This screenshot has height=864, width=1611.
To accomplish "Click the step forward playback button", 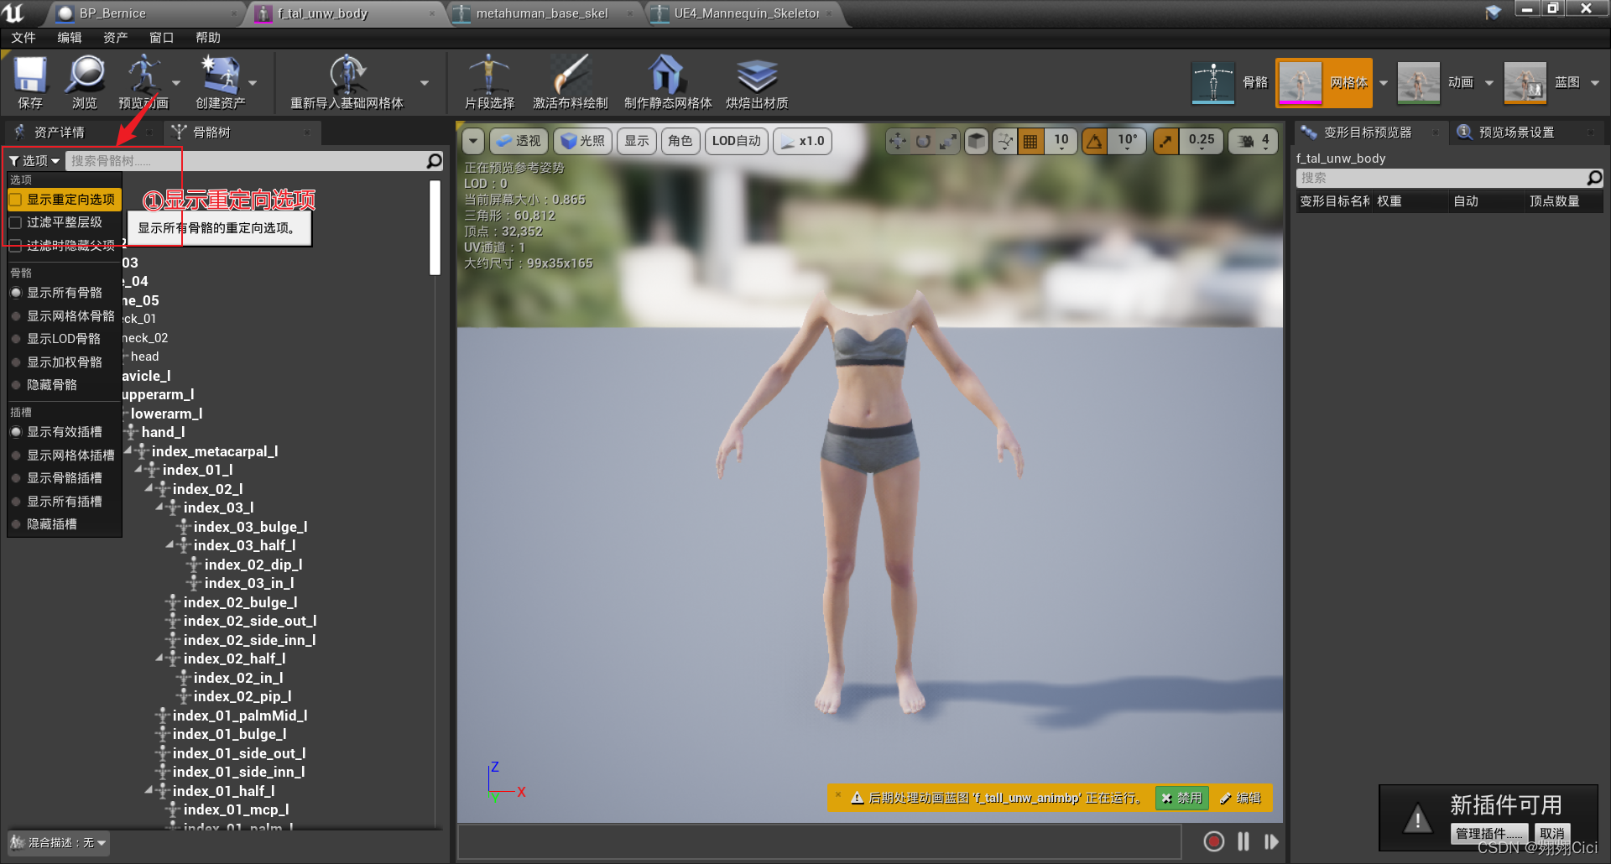I will [1271, 841].
